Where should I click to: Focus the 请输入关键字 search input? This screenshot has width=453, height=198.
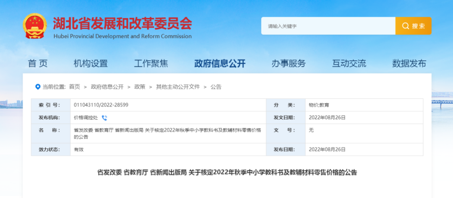pos(328,26)
